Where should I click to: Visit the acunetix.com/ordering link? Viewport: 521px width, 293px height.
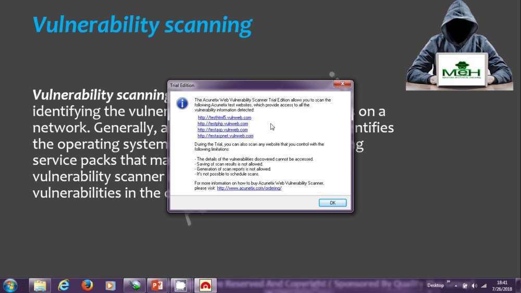tap(249, 188)
